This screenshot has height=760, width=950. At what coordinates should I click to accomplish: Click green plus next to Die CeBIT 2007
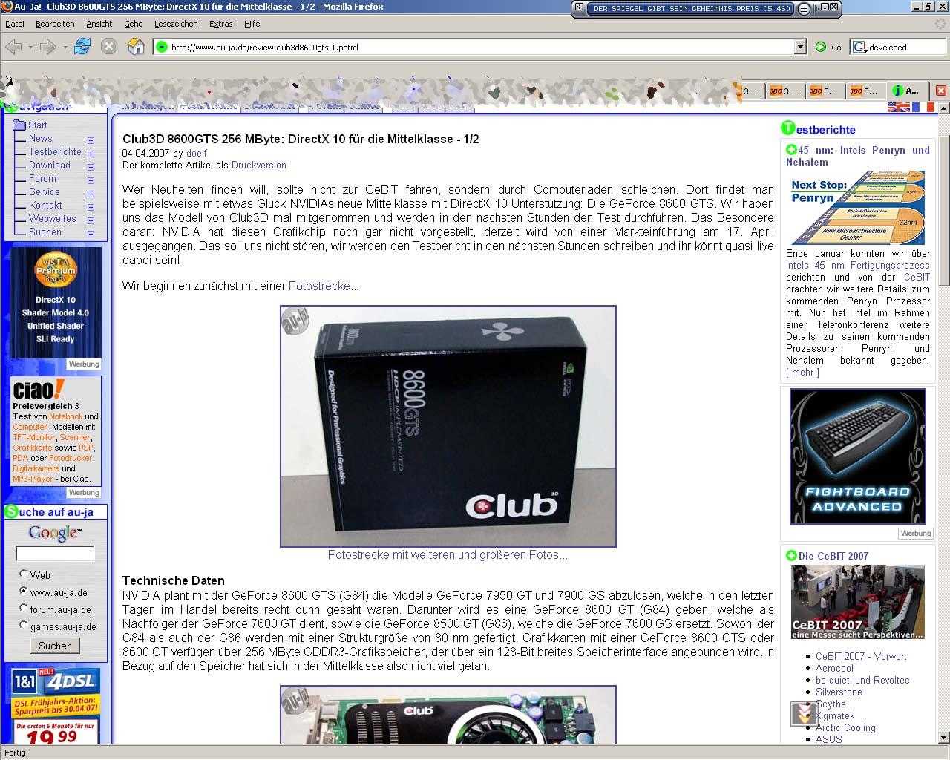tap(791, 556)
